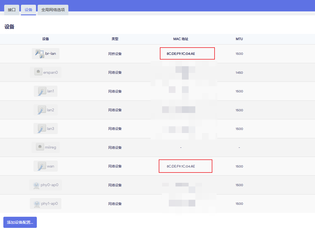Image resolution: width=315 pixels, height=234 pixels.
Task: Click the phy1-ap0 wireless antenna icon
Action: [x=37, y=204]
